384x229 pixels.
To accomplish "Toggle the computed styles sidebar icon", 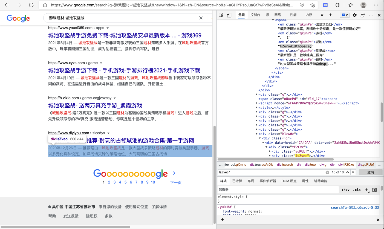I will tap(374, 190).
